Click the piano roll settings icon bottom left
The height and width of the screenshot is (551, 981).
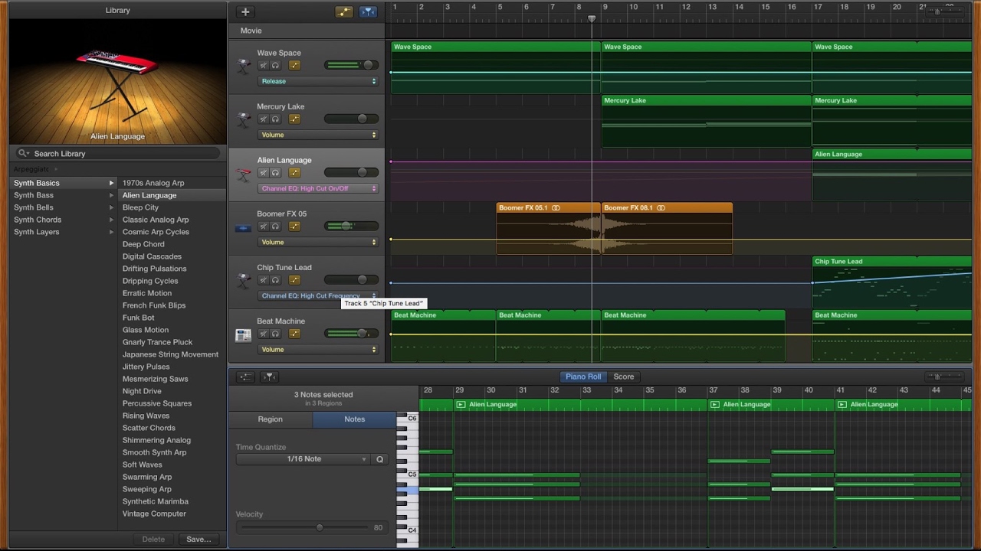tap(245, 377)
